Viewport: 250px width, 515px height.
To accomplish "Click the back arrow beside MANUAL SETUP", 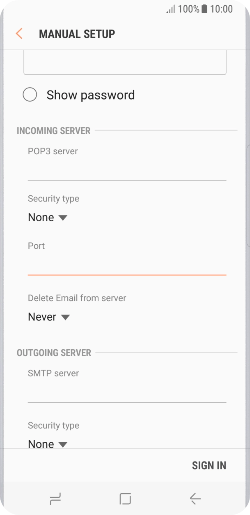I will tap(18, 34).
